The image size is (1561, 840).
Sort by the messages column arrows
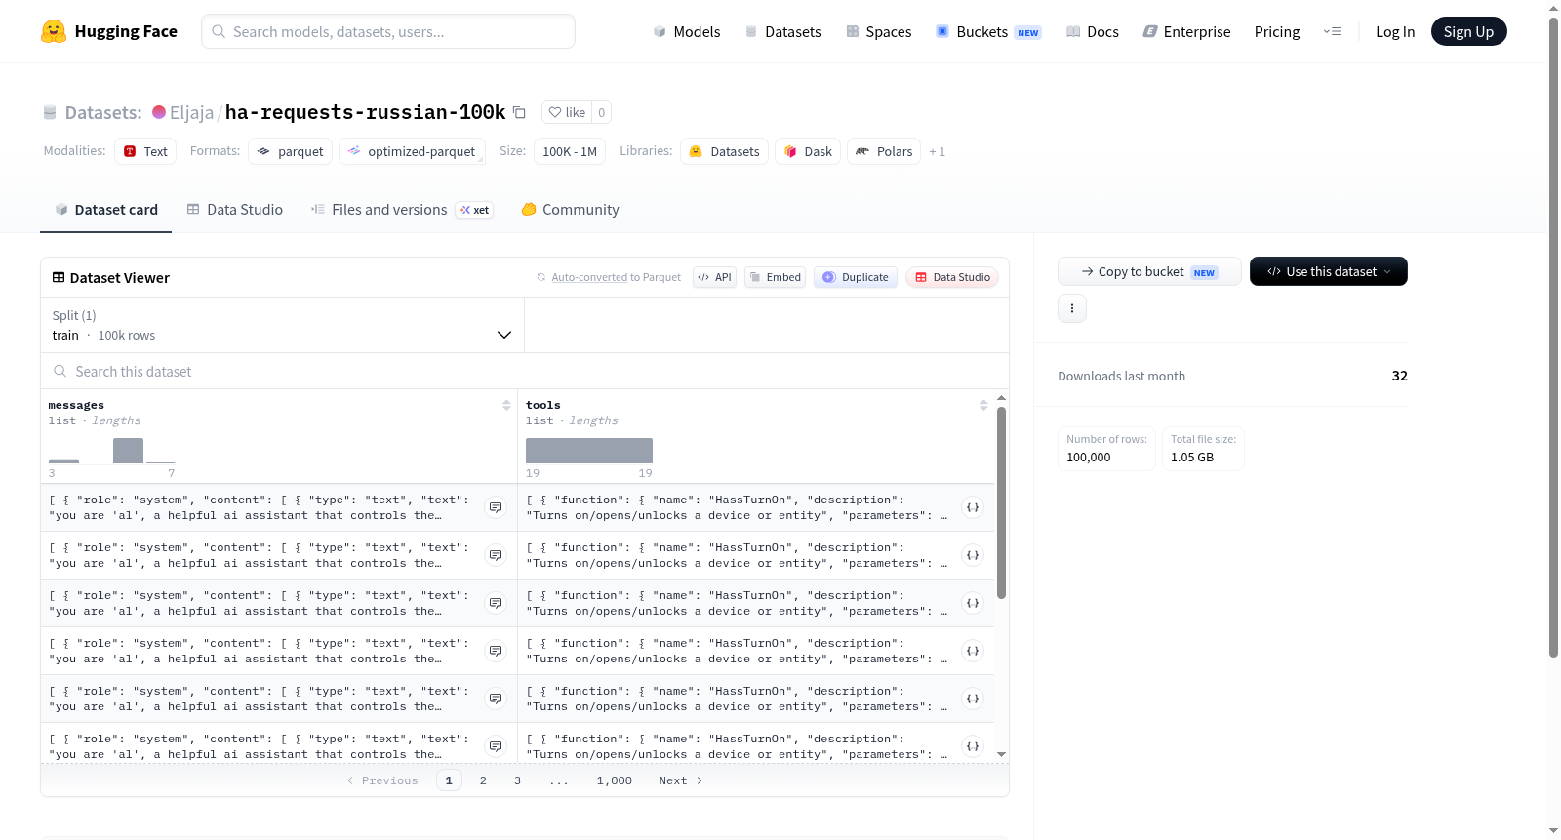click(x=506, y=405)
